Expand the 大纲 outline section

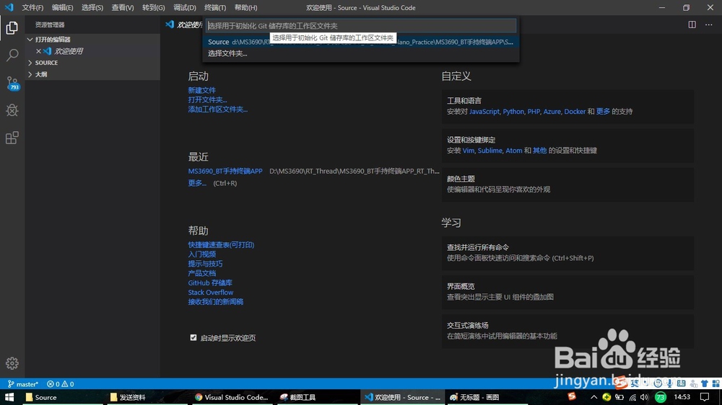[x=92, y=74]
